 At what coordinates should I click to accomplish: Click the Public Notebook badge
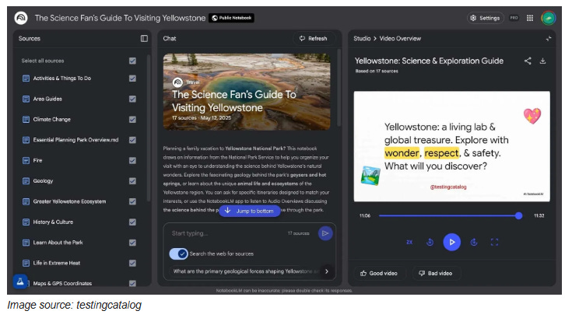(231, 18)
